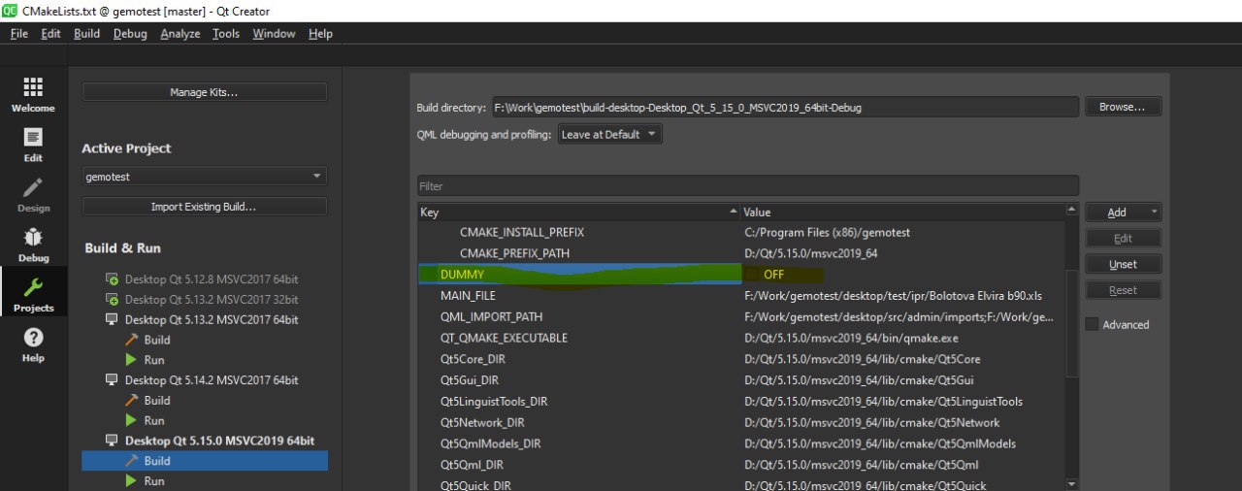Select Desktop Qt 5.13.2 MSVC2017 32bit kit
Image resolution: width=1242 pixels, height=491 pixels.
click(212, 299)
